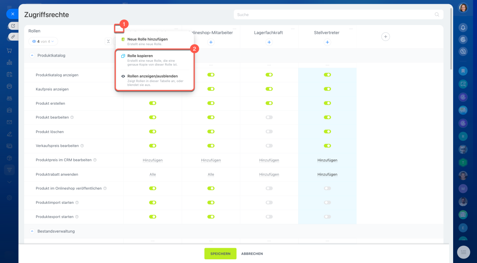This screenshot has width=477, height=263.
Task: Collapse the Produktkatalog section
Action: (32, 56)
